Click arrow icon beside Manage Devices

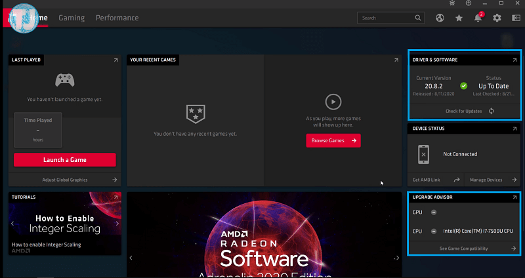[x=514, y=180]
